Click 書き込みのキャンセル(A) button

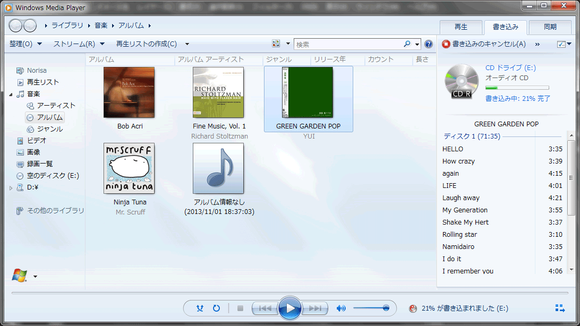click(x=484, y=44)
